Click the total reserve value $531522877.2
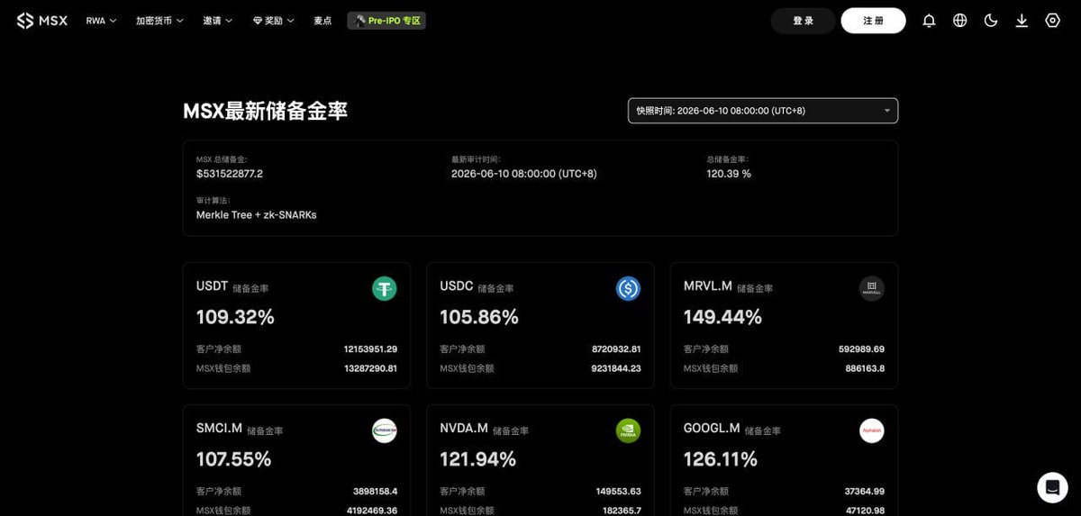Image resolution: width=1081 pixels, height=516 pixels. 230,174
